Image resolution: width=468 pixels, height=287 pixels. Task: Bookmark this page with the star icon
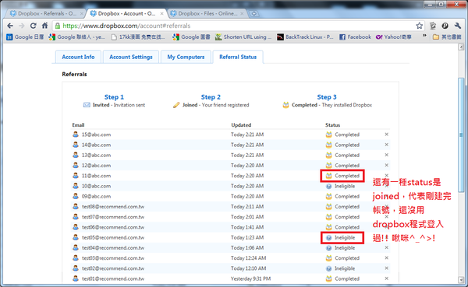(420, 26)
